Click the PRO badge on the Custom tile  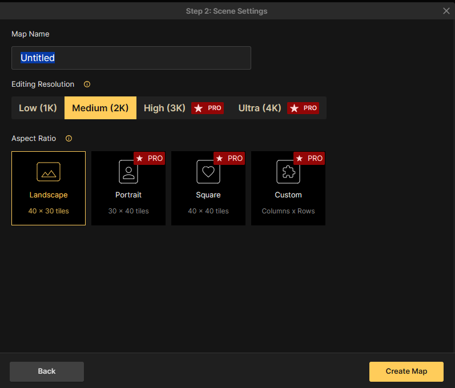pos(309,159)
